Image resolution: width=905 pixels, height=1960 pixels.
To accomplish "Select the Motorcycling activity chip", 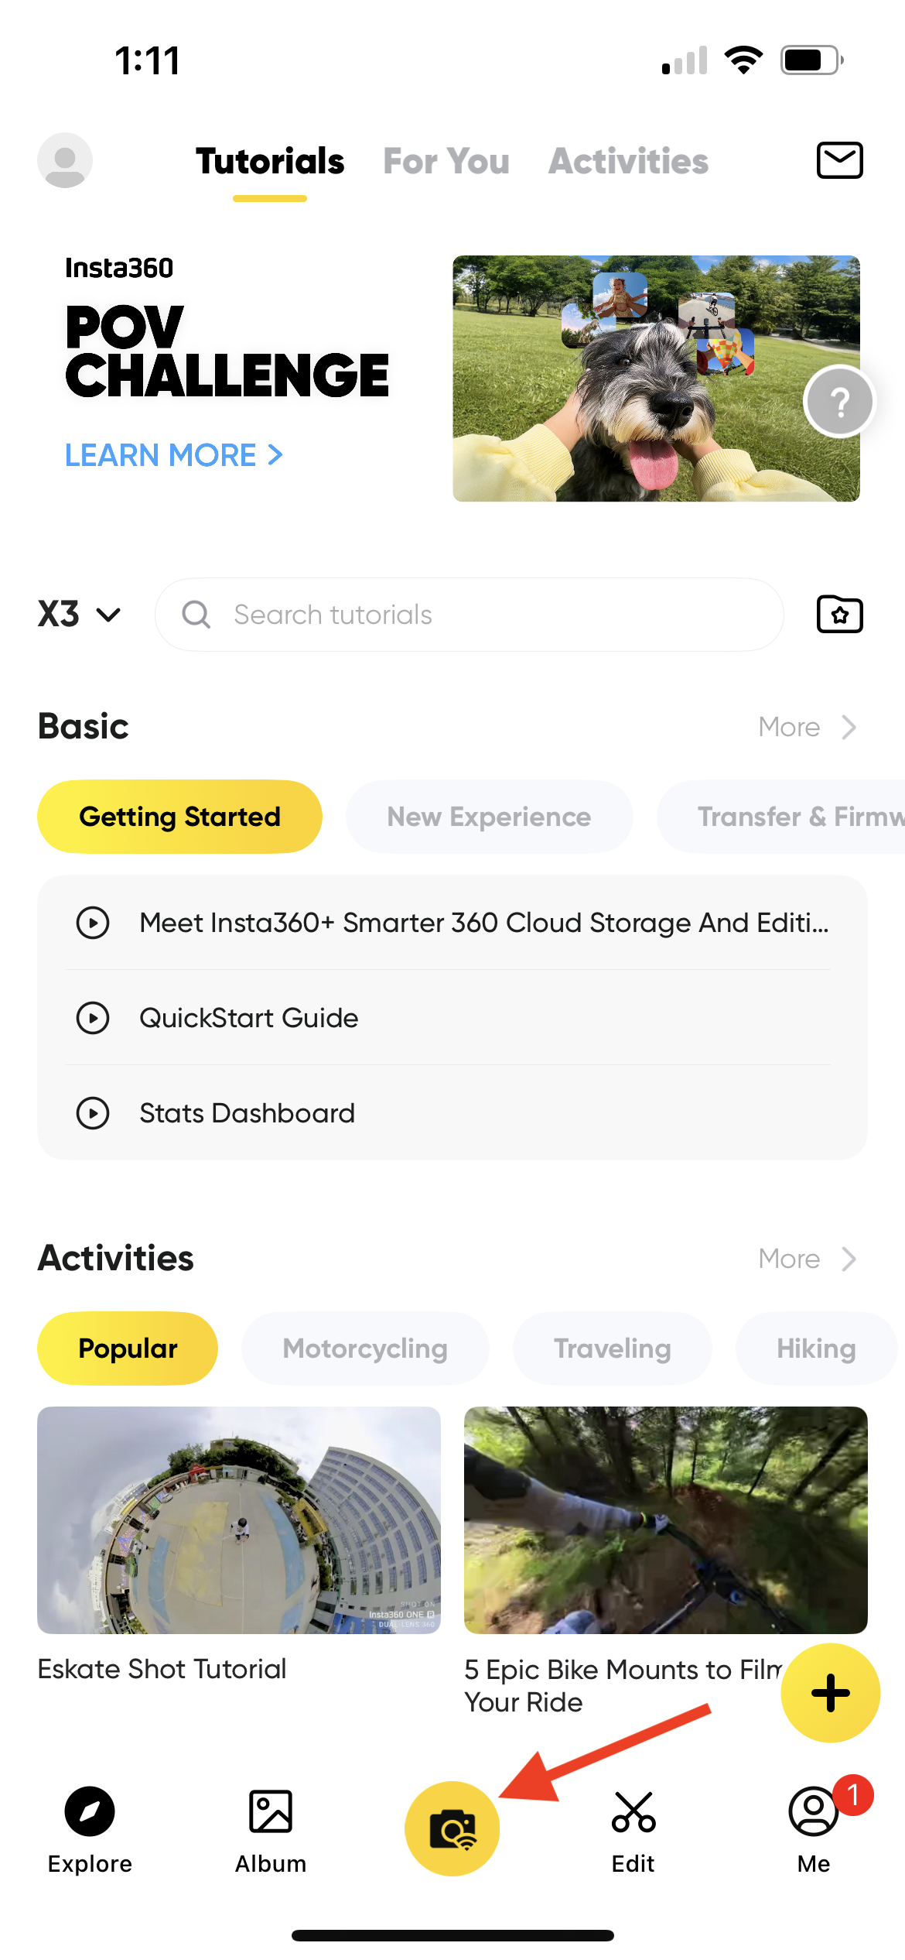I will (365, 1348).
